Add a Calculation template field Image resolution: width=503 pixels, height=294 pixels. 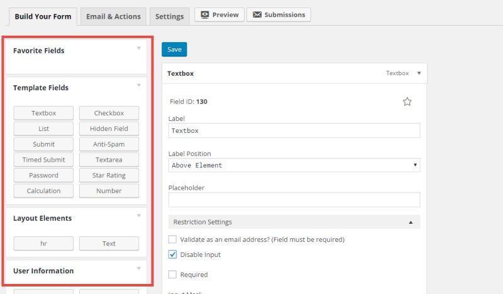click(x=43, y=191)
